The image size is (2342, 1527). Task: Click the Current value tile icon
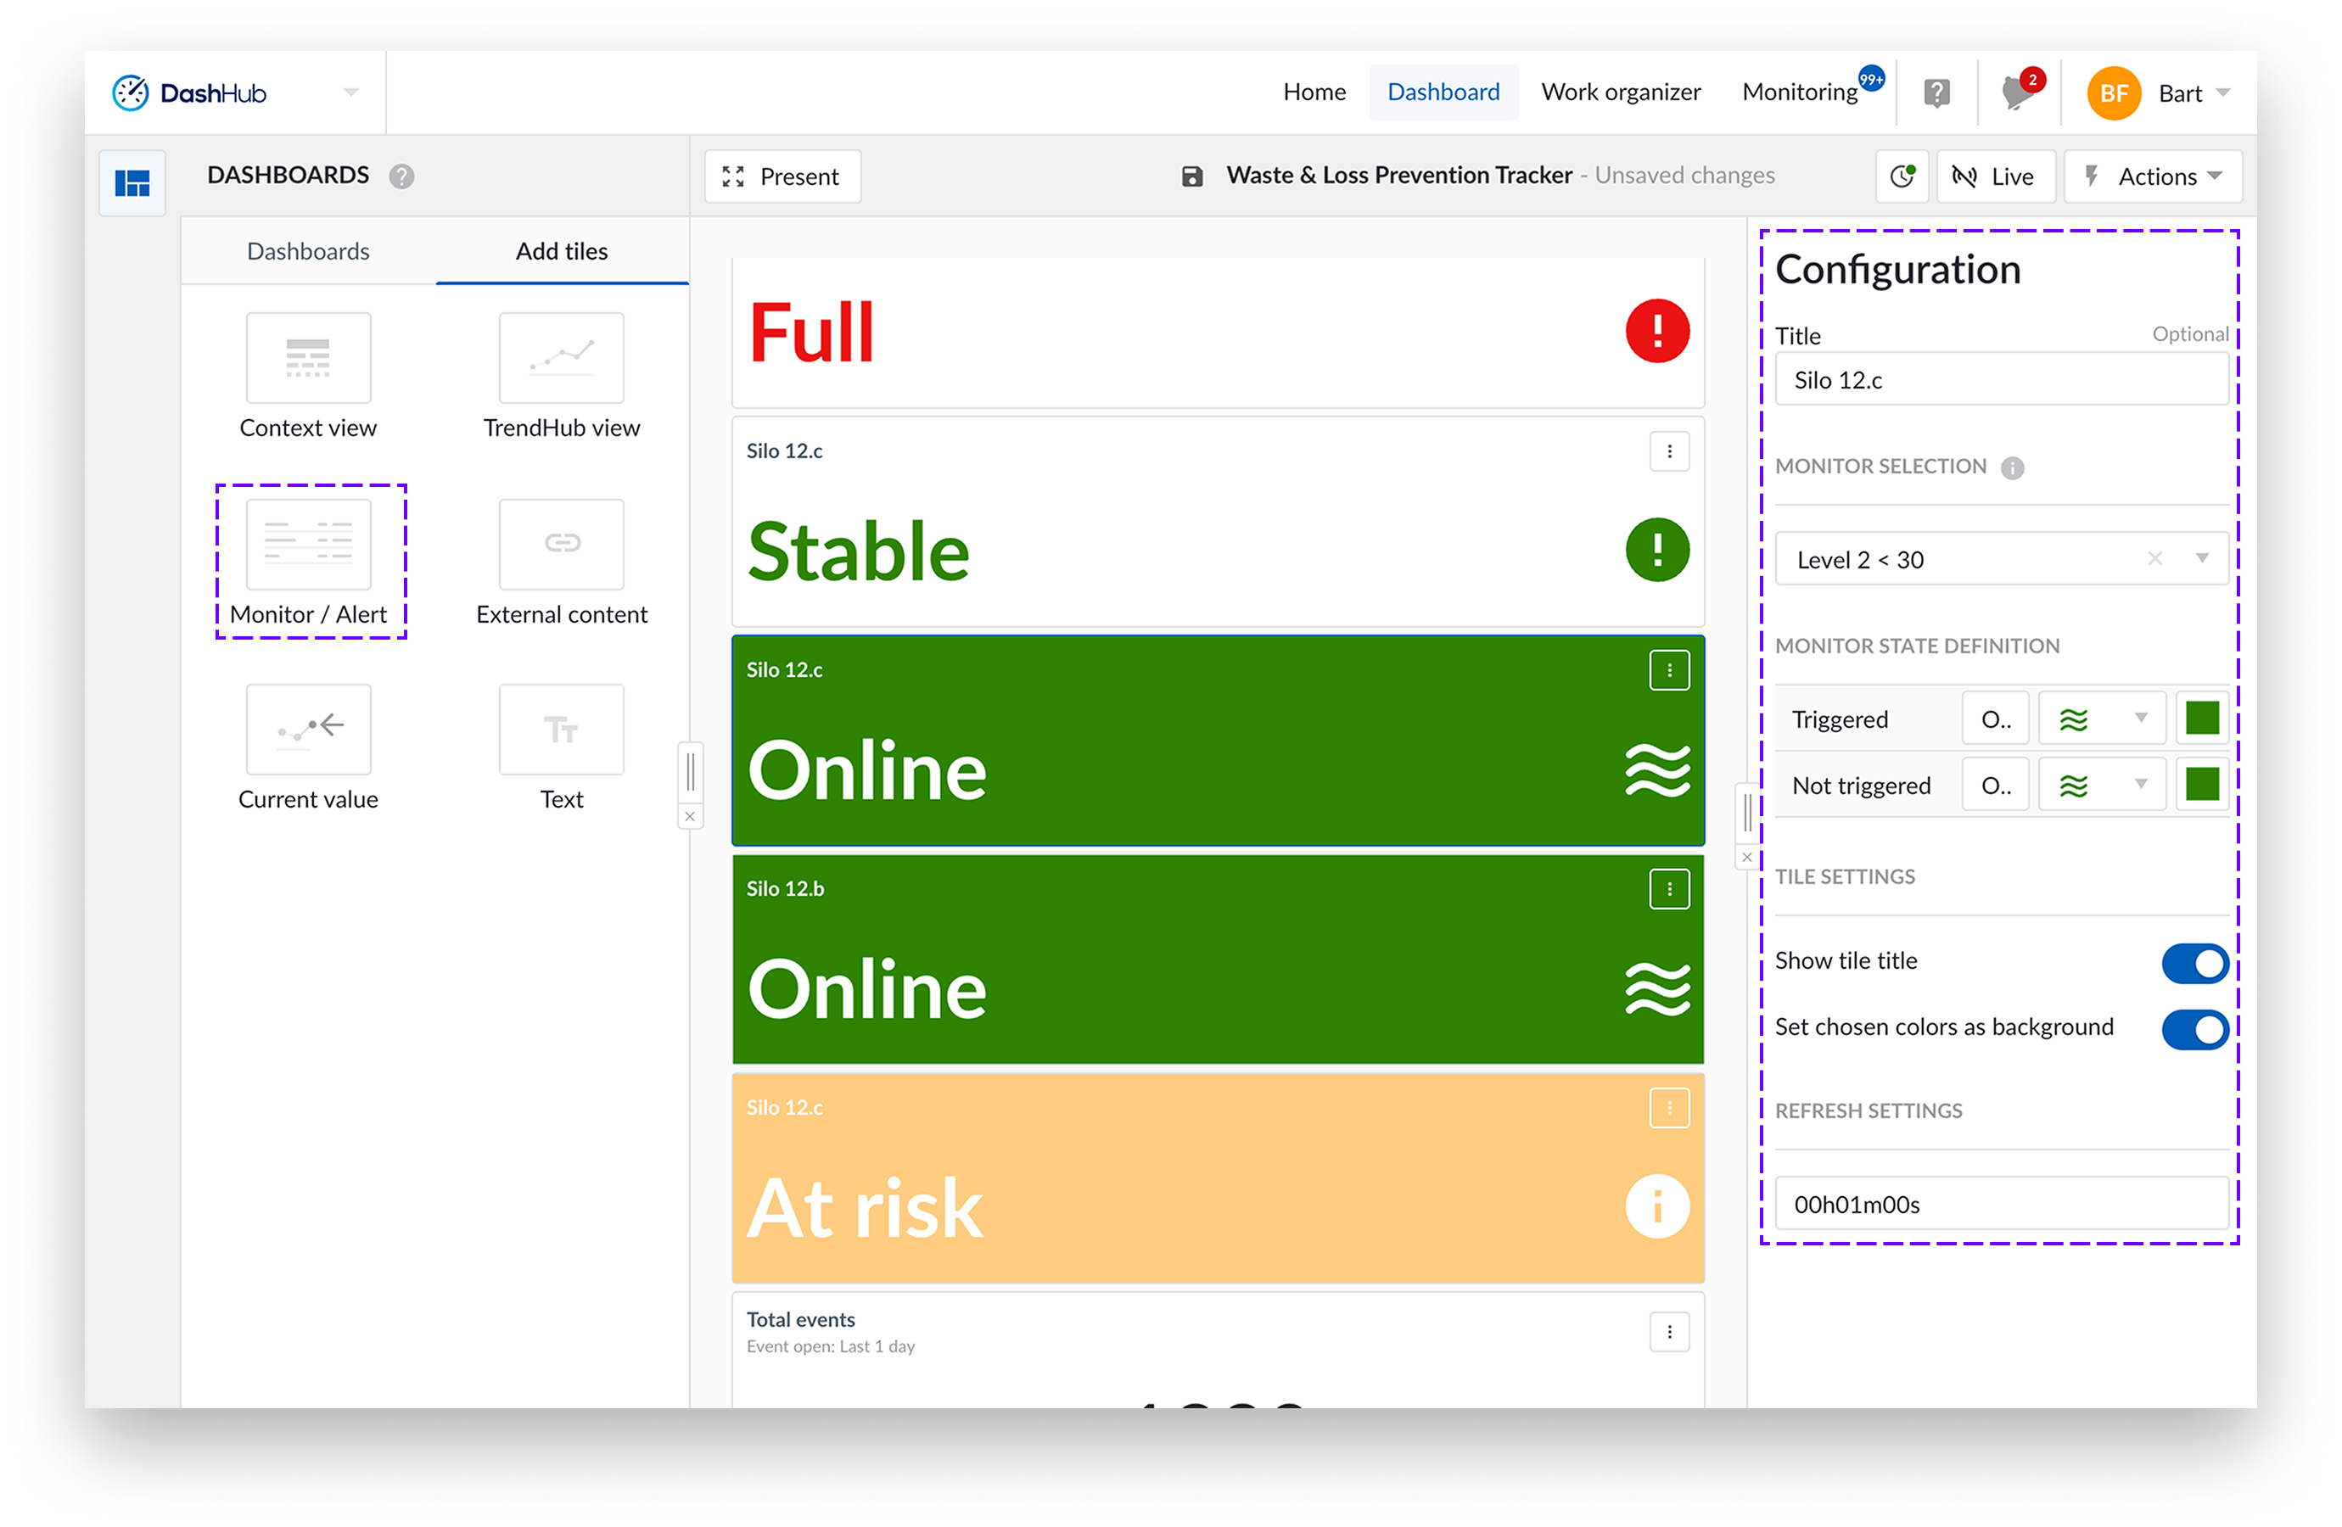coord(308,729)
